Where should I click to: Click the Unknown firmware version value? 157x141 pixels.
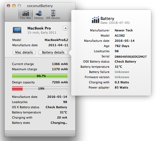point(122,77)
